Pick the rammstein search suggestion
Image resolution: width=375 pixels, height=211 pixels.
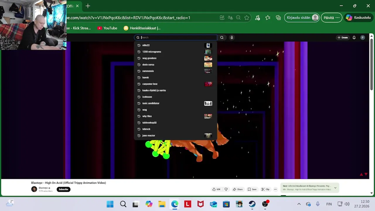(175, 71)
